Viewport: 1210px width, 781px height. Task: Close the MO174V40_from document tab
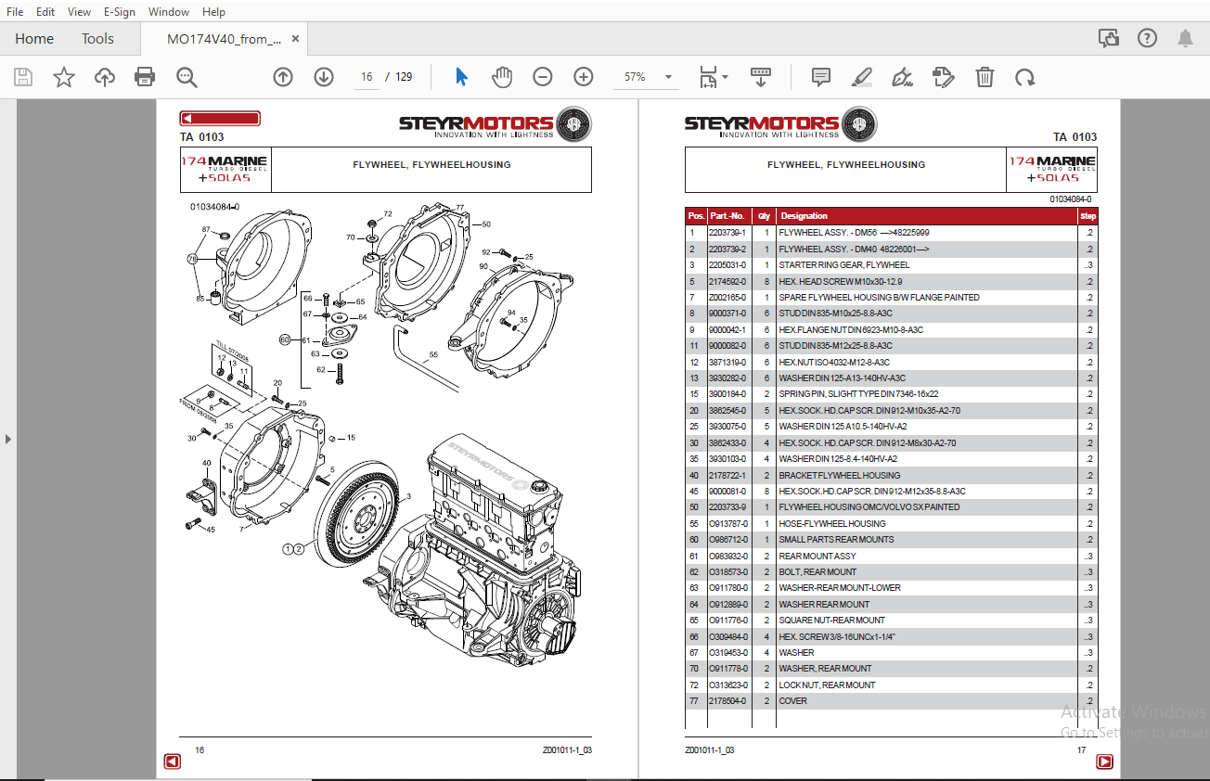pyautogui.click(x=295, y=39)
